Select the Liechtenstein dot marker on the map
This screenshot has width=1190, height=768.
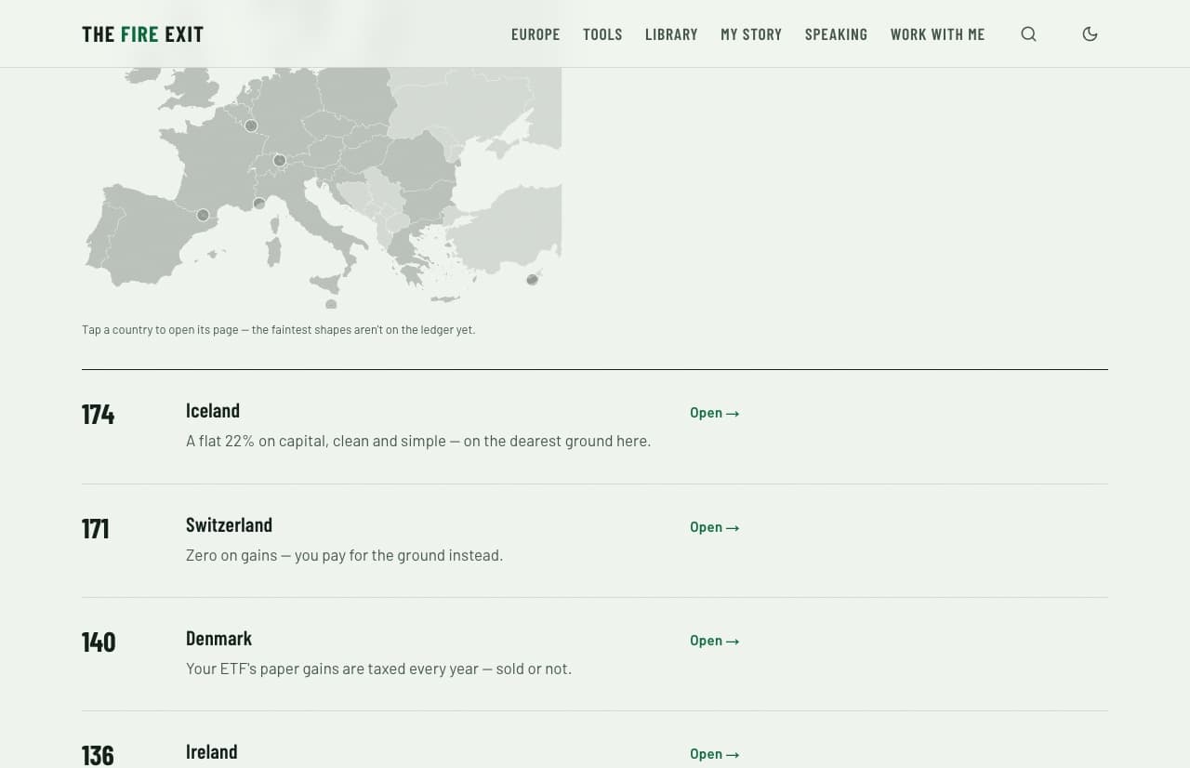(280, 161)
